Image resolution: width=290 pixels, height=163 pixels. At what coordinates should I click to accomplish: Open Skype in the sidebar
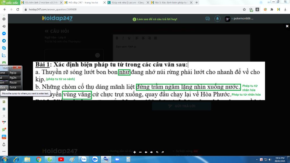tap(4, 48)
